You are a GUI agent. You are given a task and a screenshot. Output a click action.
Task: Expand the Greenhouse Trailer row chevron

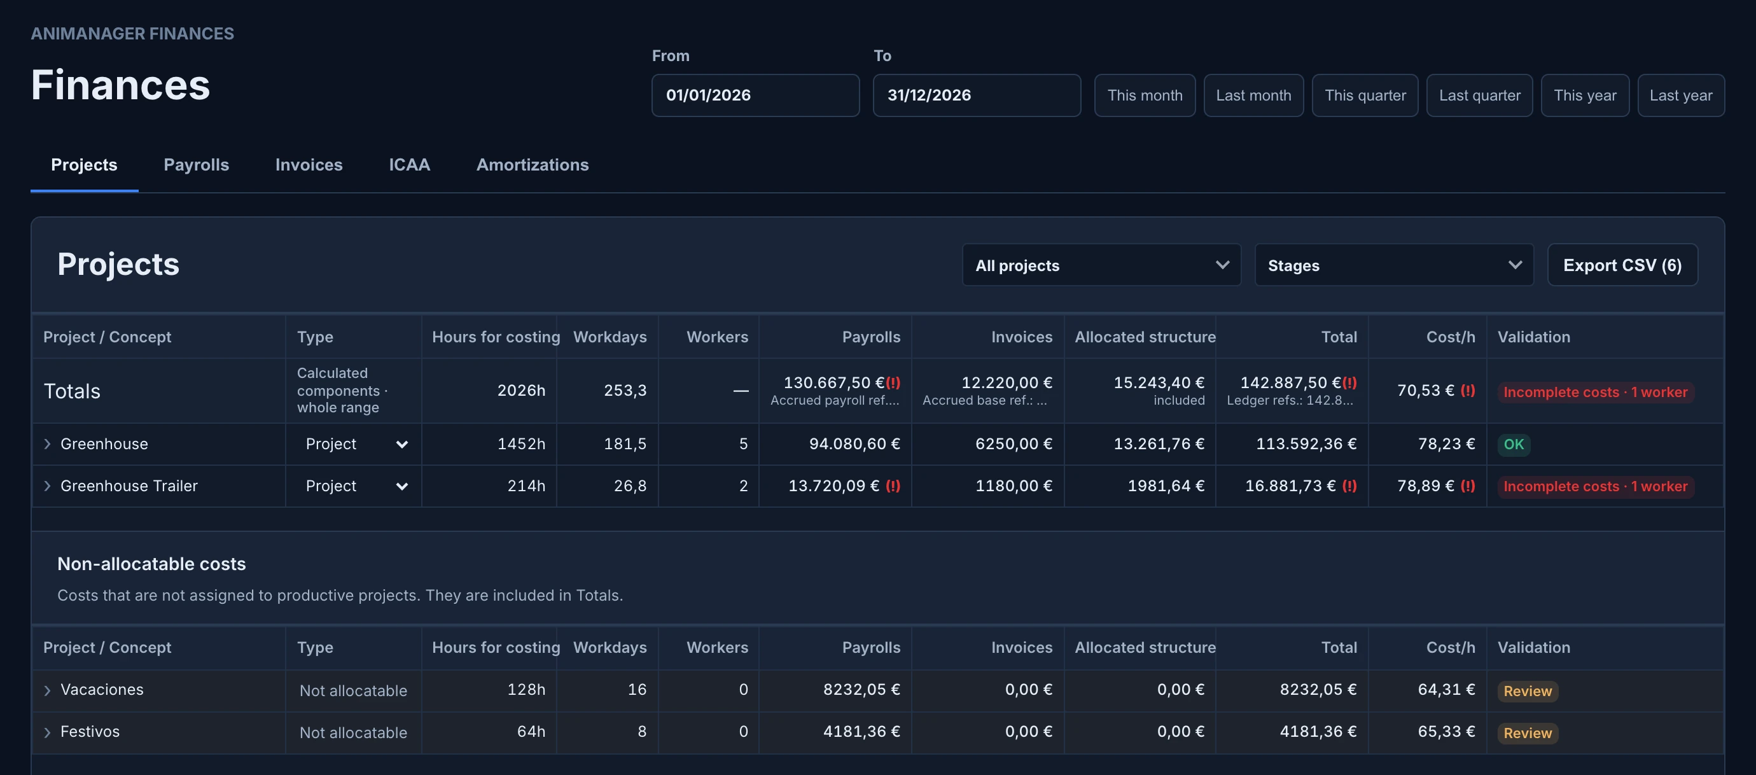(x=47, y=486)
